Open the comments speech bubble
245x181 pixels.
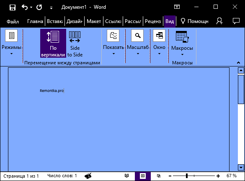point(236,21)
